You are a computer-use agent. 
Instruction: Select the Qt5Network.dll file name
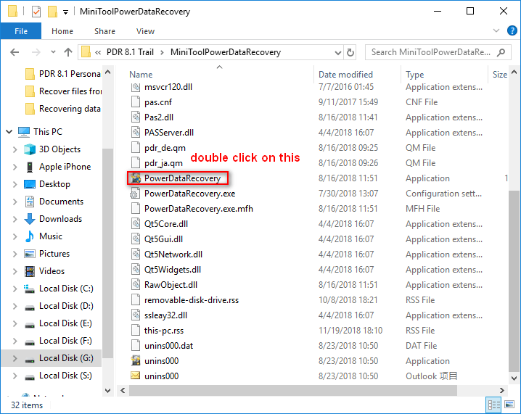[x=173, y=254]
